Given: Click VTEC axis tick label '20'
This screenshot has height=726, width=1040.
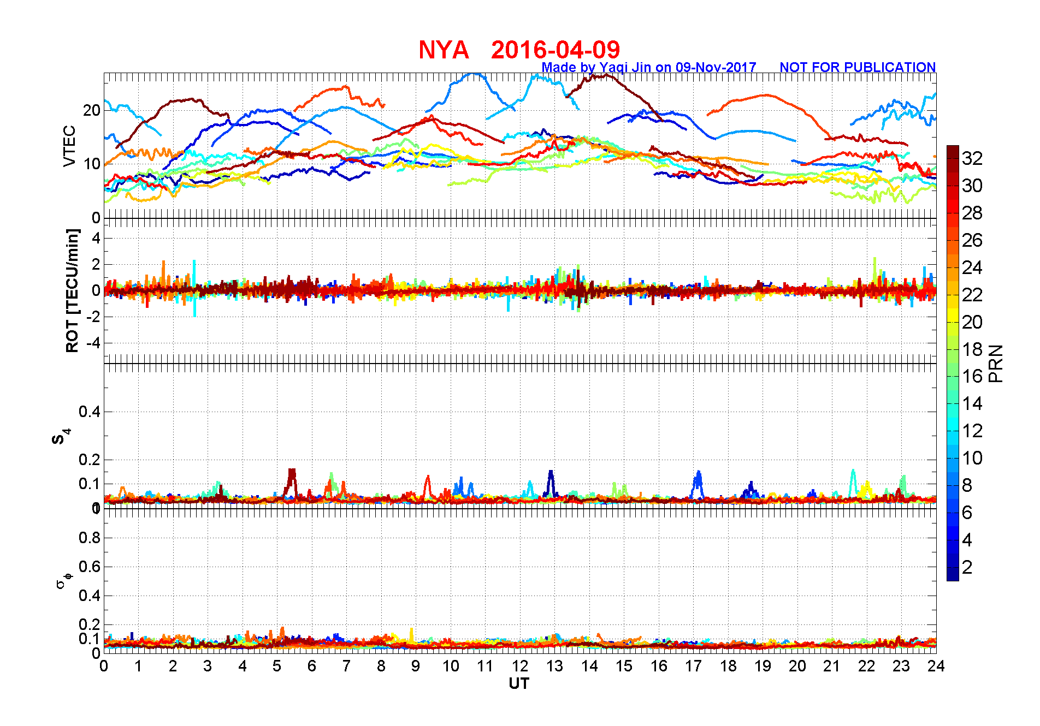Looking at the screenshot, I should [92, 110].
